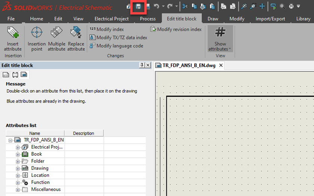
Task: Open the File menu
Action: click(x=11, y=19)
